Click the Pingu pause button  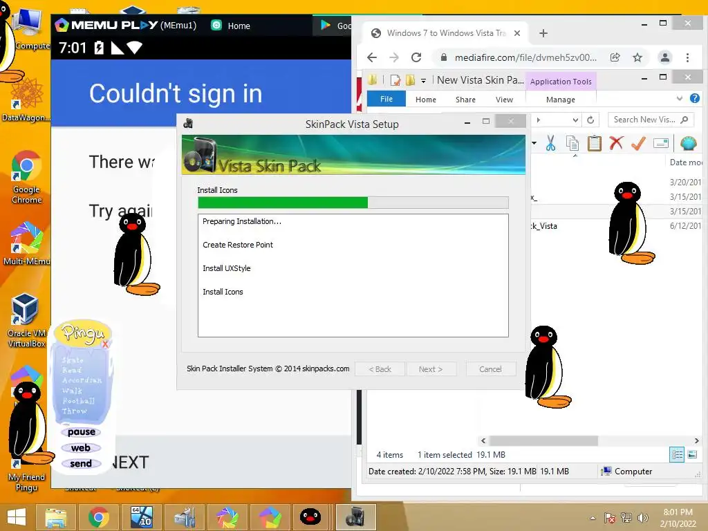(x=82, y=431)
